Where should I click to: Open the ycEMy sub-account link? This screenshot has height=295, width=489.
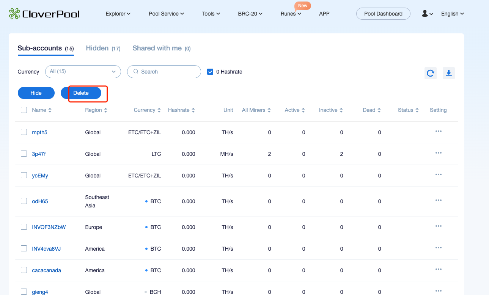click(x=40, y=176)
